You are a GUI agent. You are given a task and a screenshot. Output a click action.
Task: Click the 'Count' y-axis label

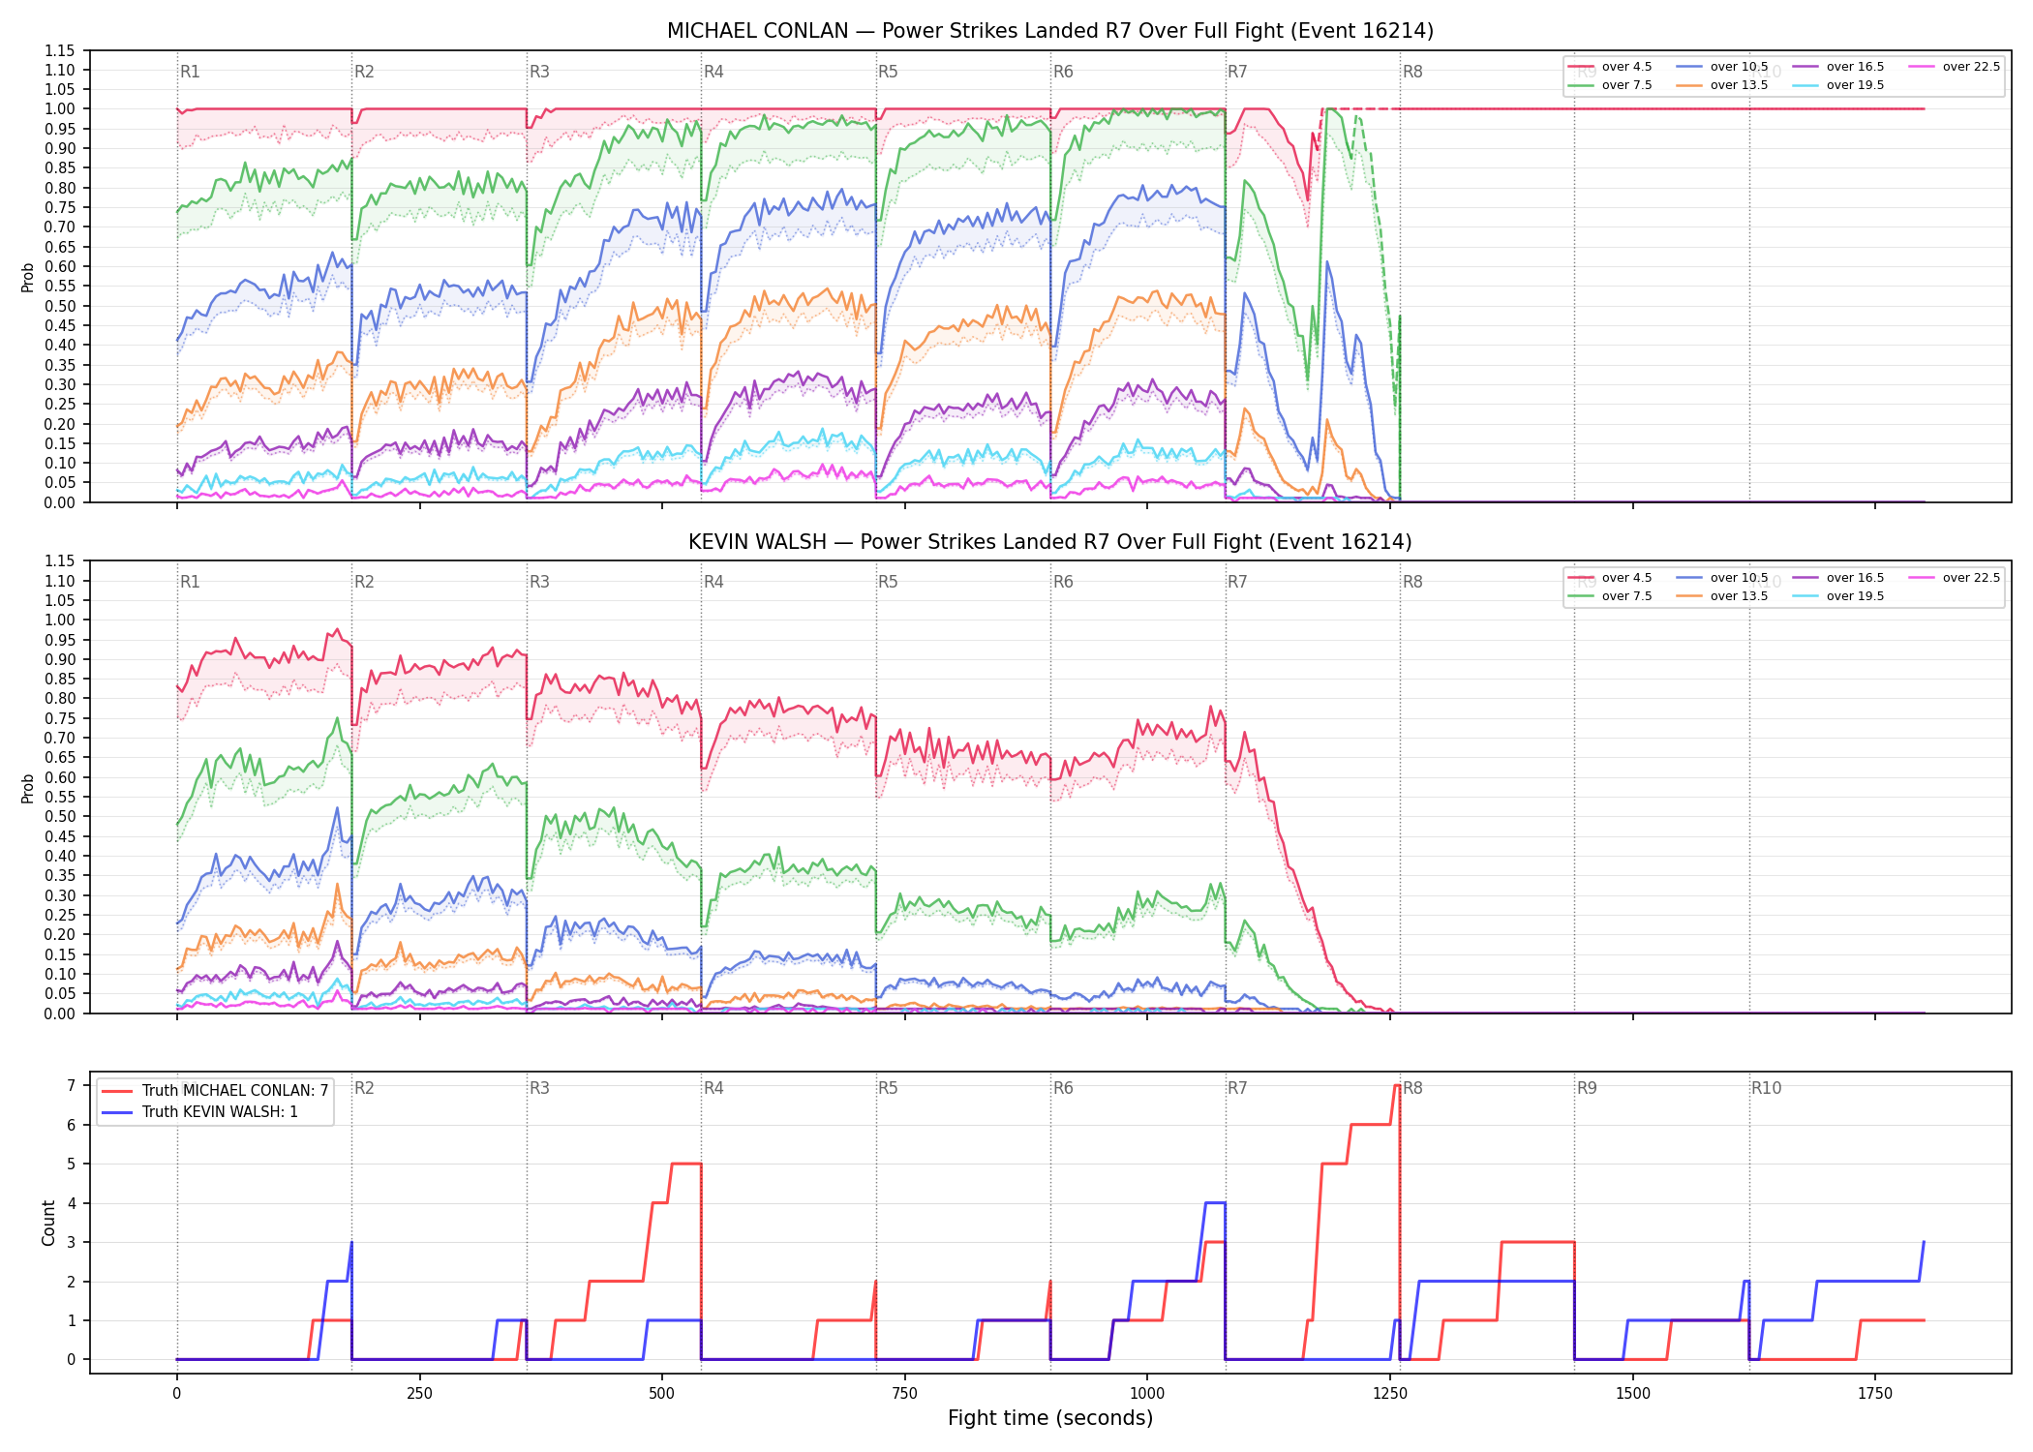tap(48, 1223)
